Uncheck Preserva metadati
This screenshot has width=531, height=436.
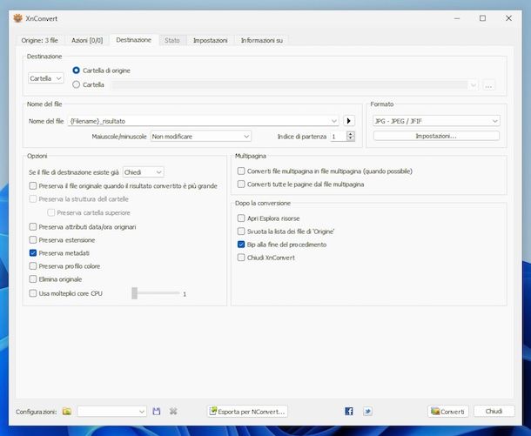pos(33,253)
